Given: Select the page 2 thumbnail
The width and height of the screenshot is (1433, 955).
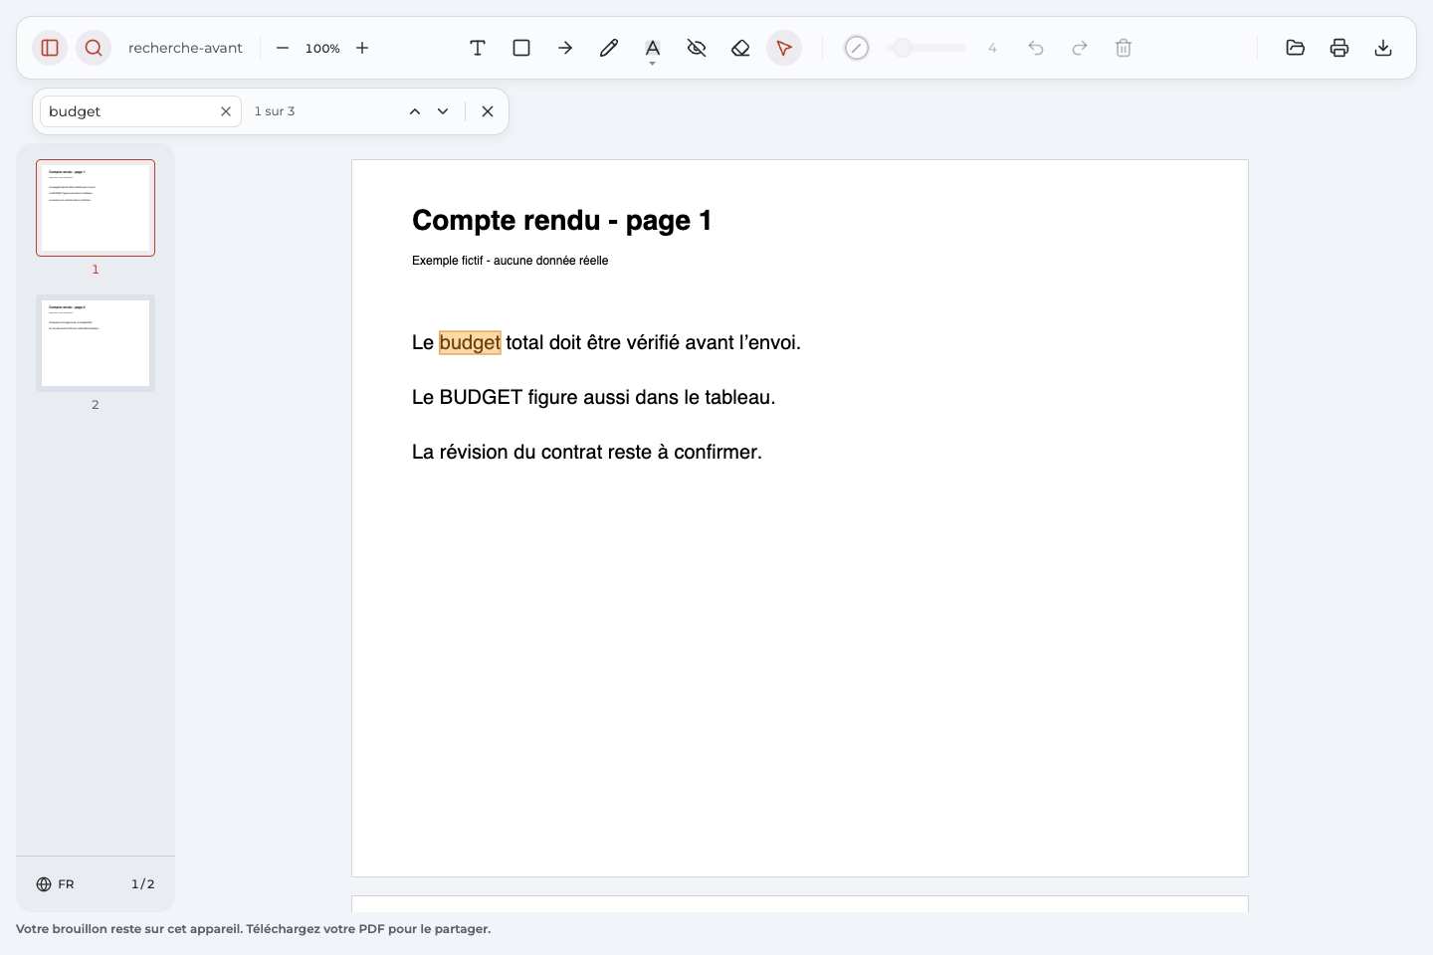Looking at the screenshot, I should coord(96,343).
